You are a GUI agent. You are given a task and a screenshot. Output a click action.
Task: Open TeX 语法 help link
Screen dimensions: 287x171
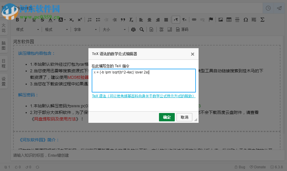tap(144, 96)
